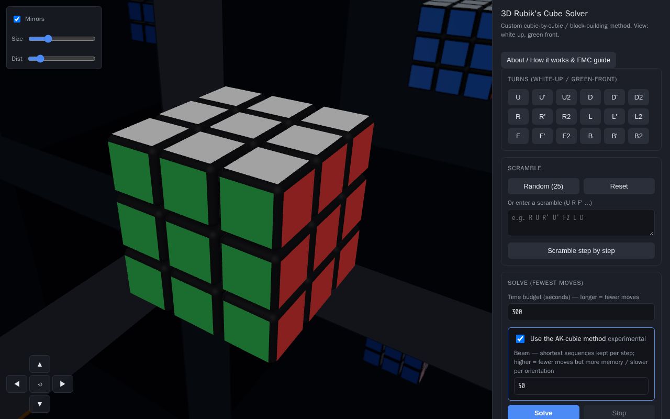Click the Reset button

click(x=619, y=186)
